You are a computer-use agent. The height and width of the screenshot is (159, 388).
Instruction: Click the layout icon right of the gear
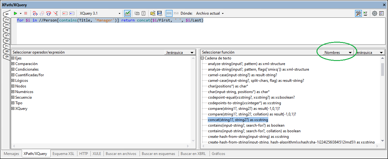click(x=381, y=13)
